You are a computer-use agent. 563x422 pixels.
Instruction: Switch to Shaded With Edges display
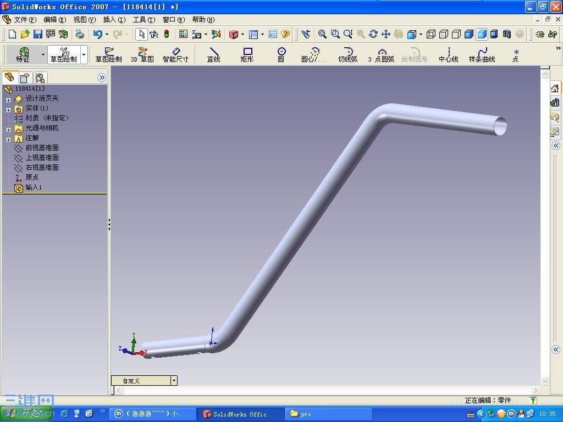469,34
